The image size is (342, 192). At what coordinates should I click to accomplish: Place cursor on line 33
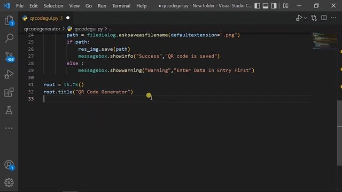tap(177, 99)
